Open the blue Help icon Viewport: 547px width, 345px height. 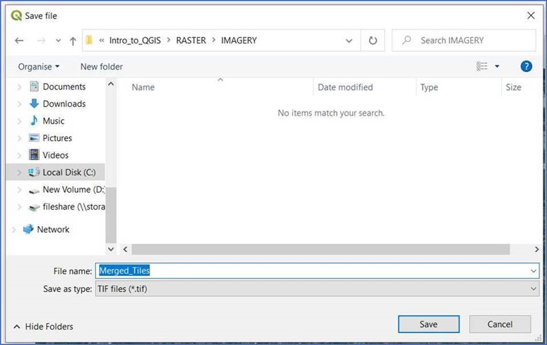tap(526, 66)
